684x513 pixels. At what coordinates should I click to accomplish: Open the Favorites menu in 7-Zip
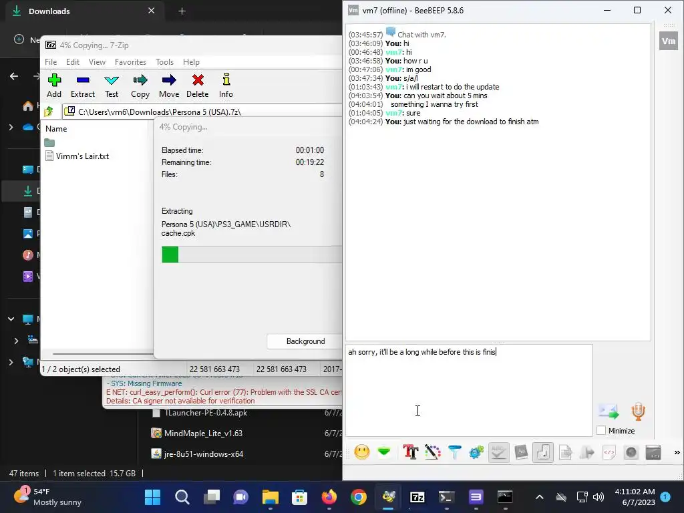click(x=130, y=62)
